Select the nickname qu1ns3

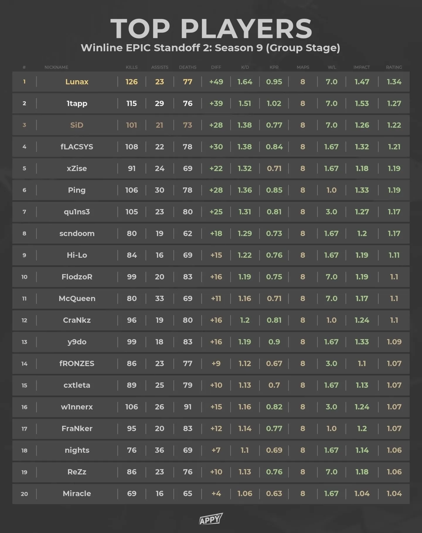pos(77,212)
